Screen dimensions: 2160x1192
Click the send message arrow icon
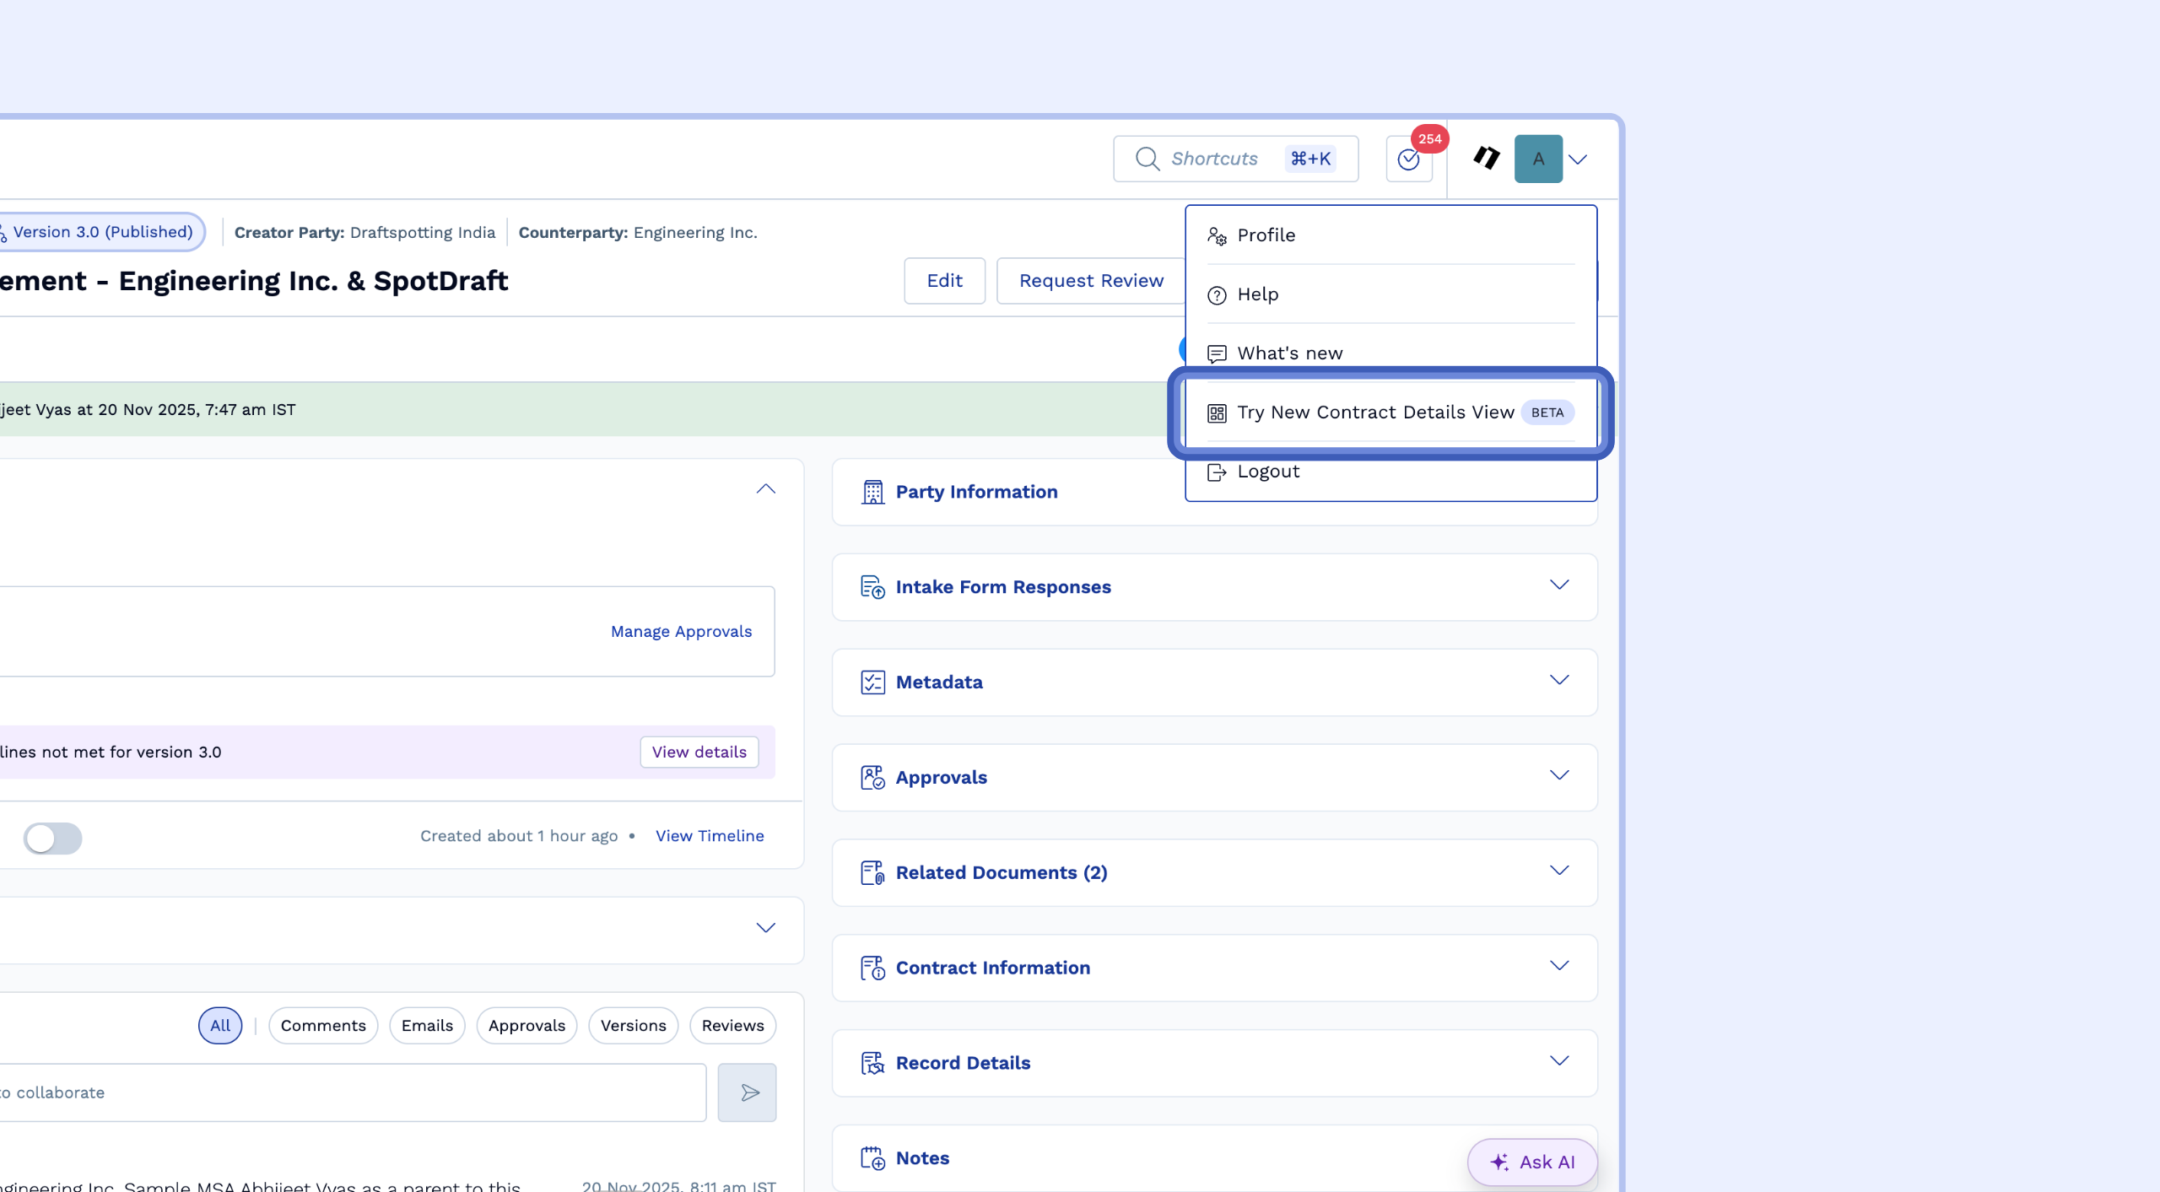pyautogui.click(x=748, y=1092)
